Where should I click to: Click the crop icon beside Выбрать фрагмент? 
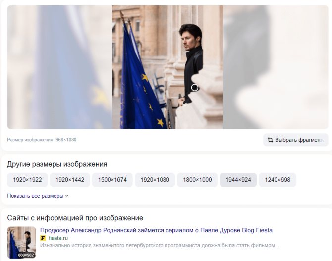(270, 140)
